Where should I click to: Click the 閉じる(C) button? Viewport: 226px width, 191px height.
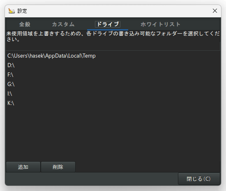pyautogui.click(x=199, y=179)
